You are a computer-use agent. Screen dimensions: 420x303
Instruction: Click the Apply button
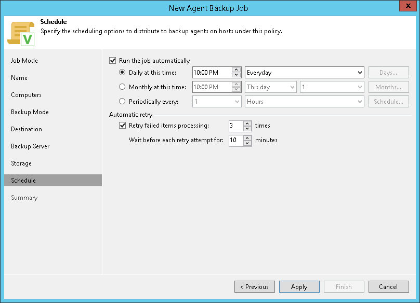point(299,287)
